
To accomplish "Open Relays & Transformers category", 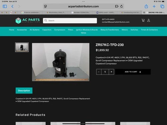I will tap(110, 30).
